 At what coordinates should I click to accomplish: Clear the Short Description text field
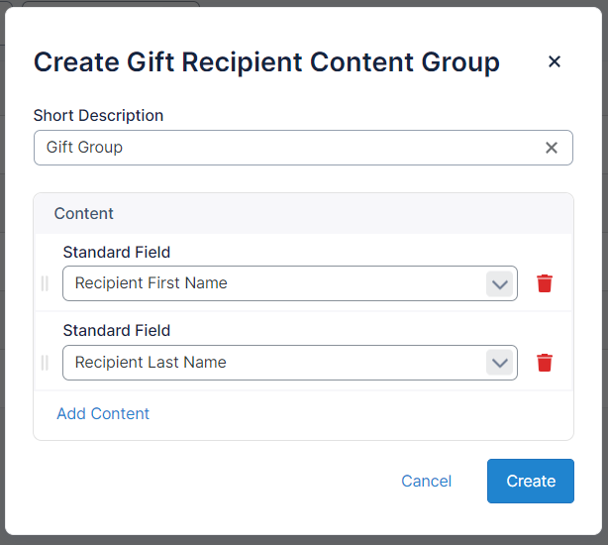tap(552, 148)
